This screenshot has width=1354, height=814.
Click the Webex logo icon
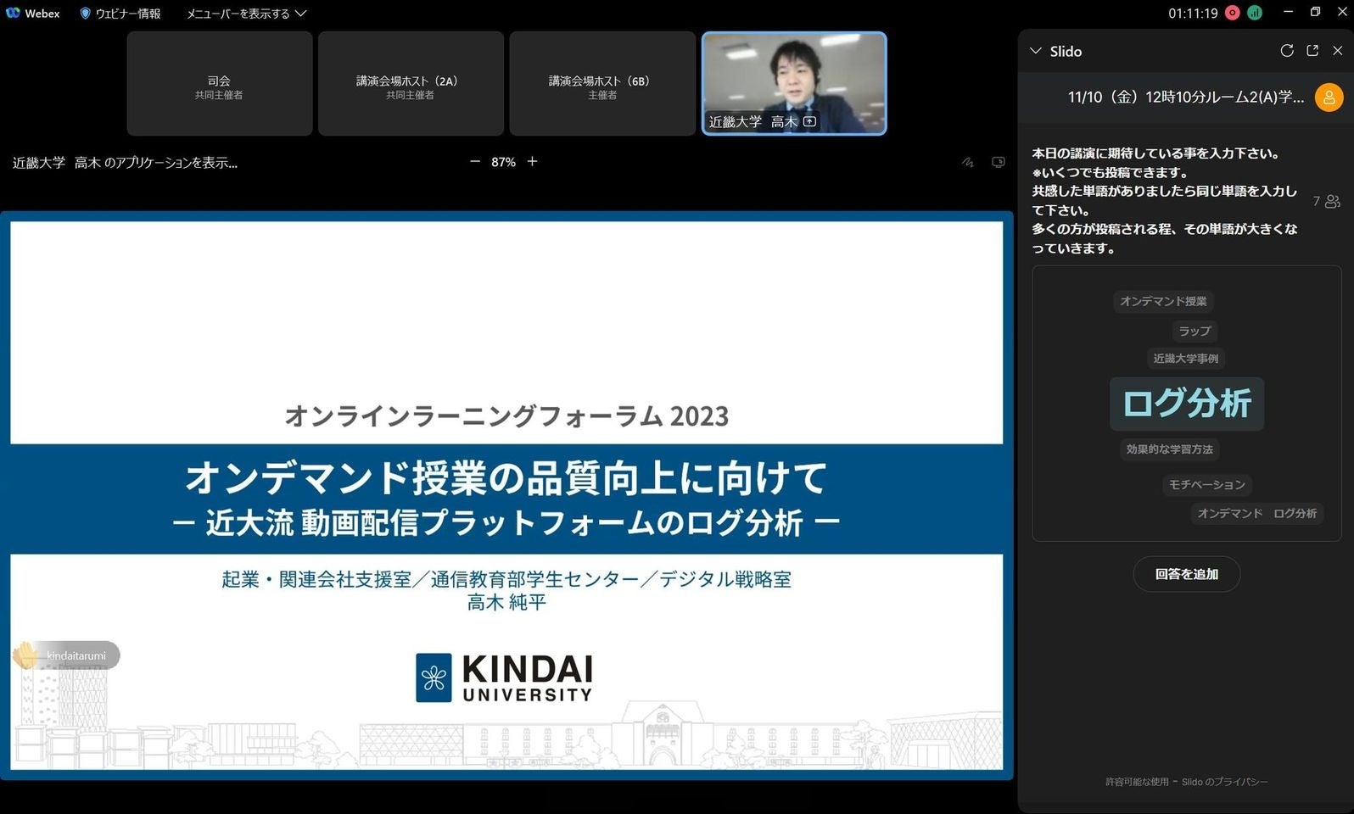pyautogui.click(x=13, y=13)
